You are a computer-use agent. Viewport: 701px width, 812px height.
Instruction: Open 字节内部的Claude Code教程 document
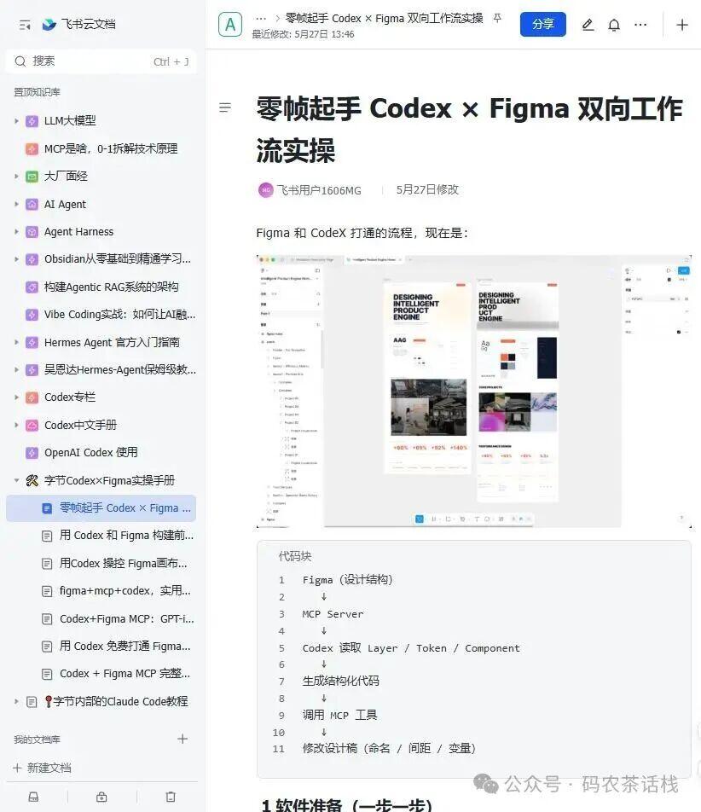point(117,702)
